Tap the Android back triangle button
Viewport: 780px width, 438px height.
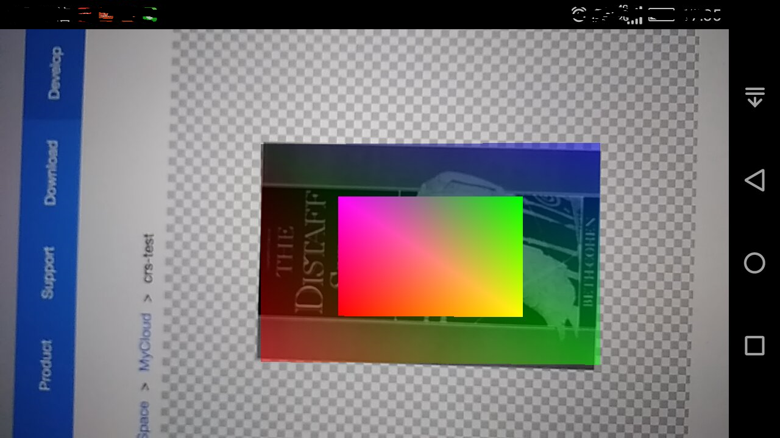coord(754,181)
